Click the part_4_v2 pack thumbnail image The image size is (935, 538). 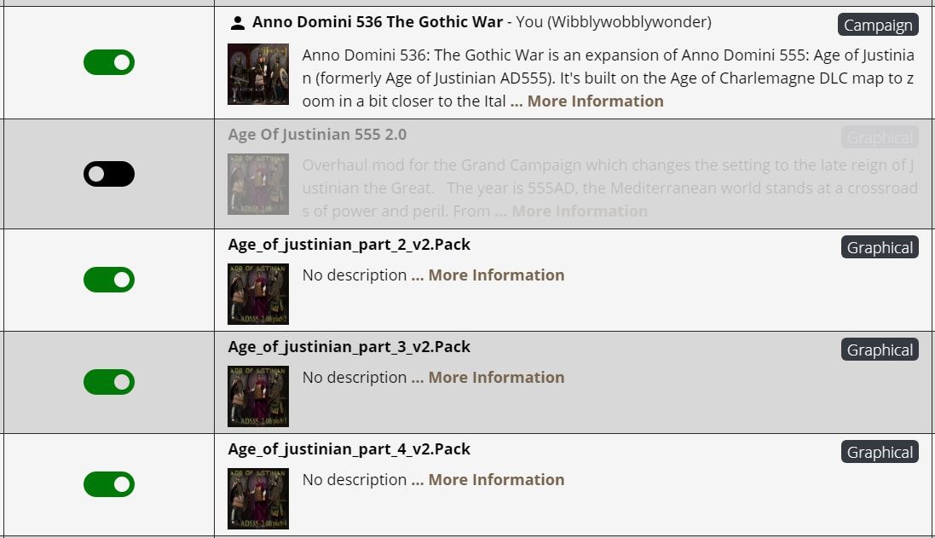258,499
